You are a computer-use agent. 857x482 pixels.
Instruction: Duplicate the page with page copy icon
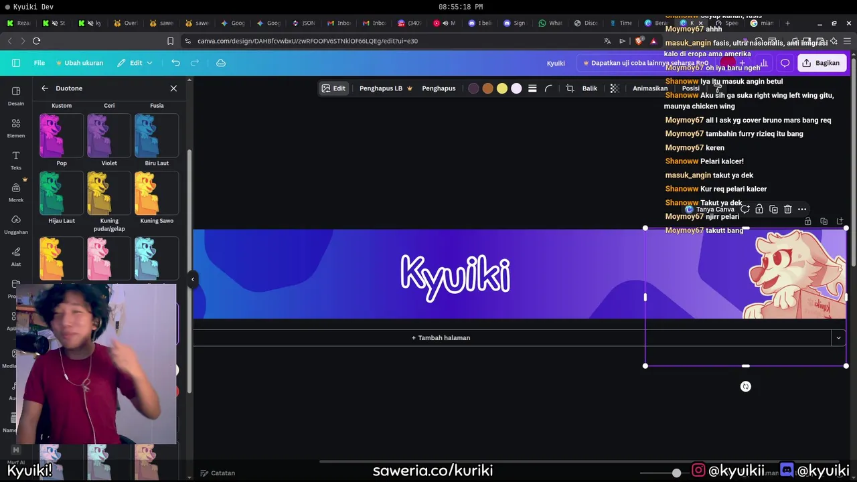[824, 222]
